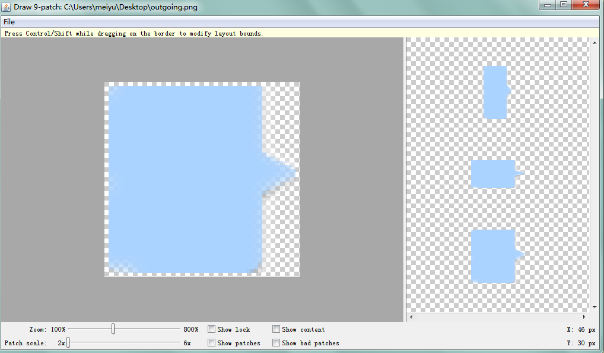The width and height of the screenshot is (604, 353).
Task: Open the File menu
Action: coord(9,22)
